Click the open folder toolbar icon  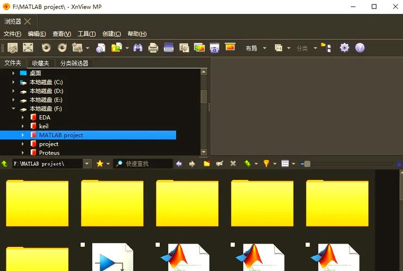116,48
